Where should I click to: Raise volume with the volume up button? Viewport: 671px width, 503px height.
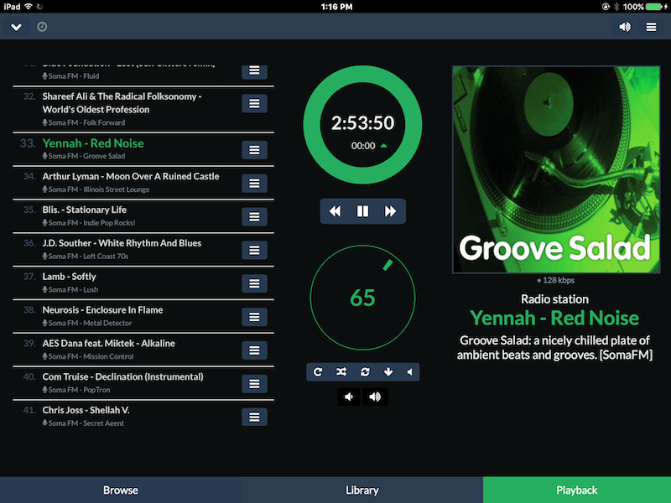[x=375, y=397]
